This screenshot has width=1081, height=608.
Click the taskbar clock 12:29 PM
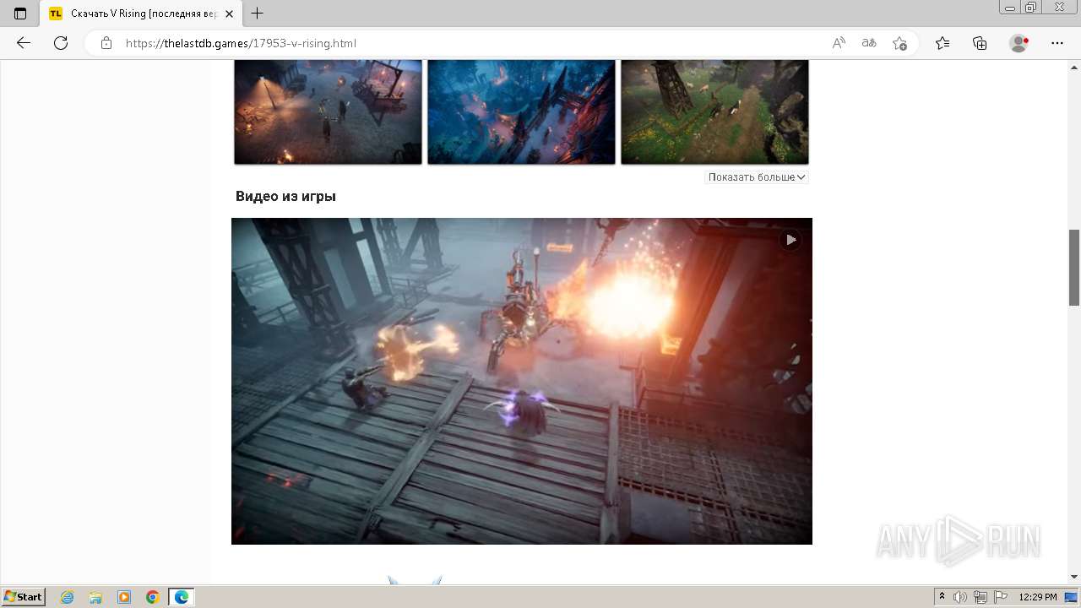[1038, 597]
